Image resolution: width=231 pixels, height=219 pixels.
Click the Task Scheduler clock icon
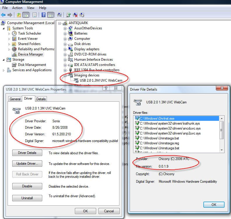(x=14, y=33)
